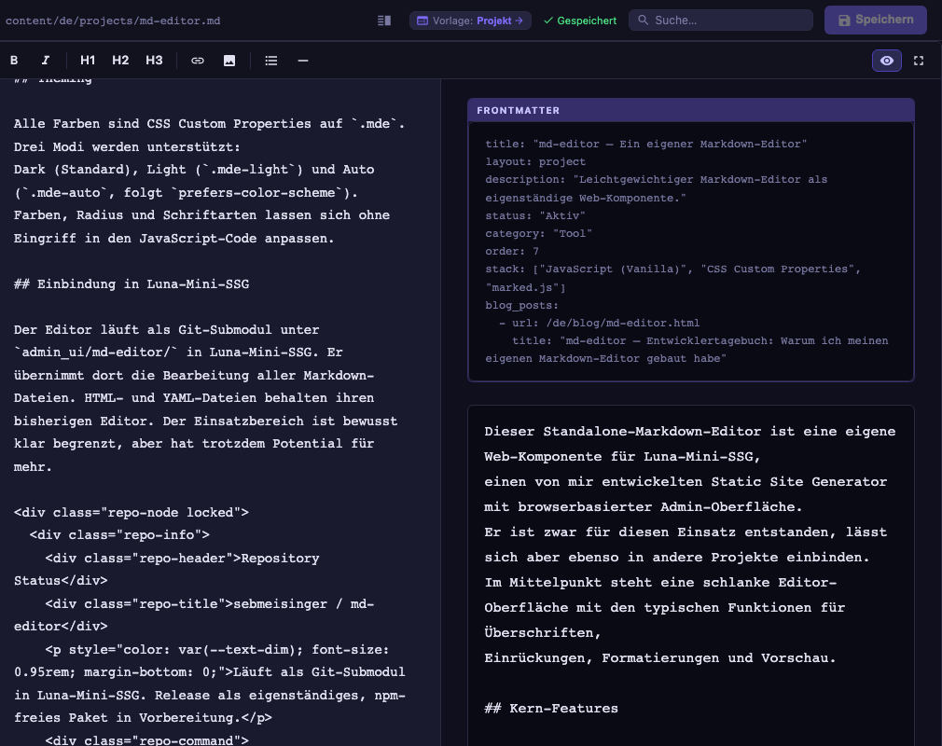The height and width of the screenshot is (746, 942).
Task: Click the frontmatter line 'layout: project'
Action: 535,161
